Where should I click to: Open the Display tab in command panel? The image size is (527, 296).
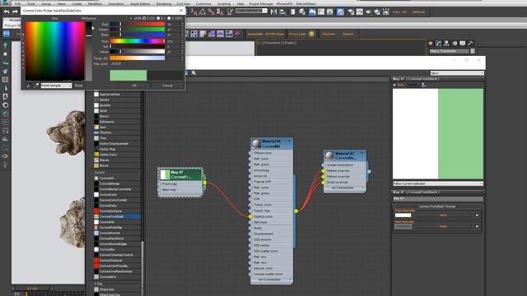tap(463, 44)
